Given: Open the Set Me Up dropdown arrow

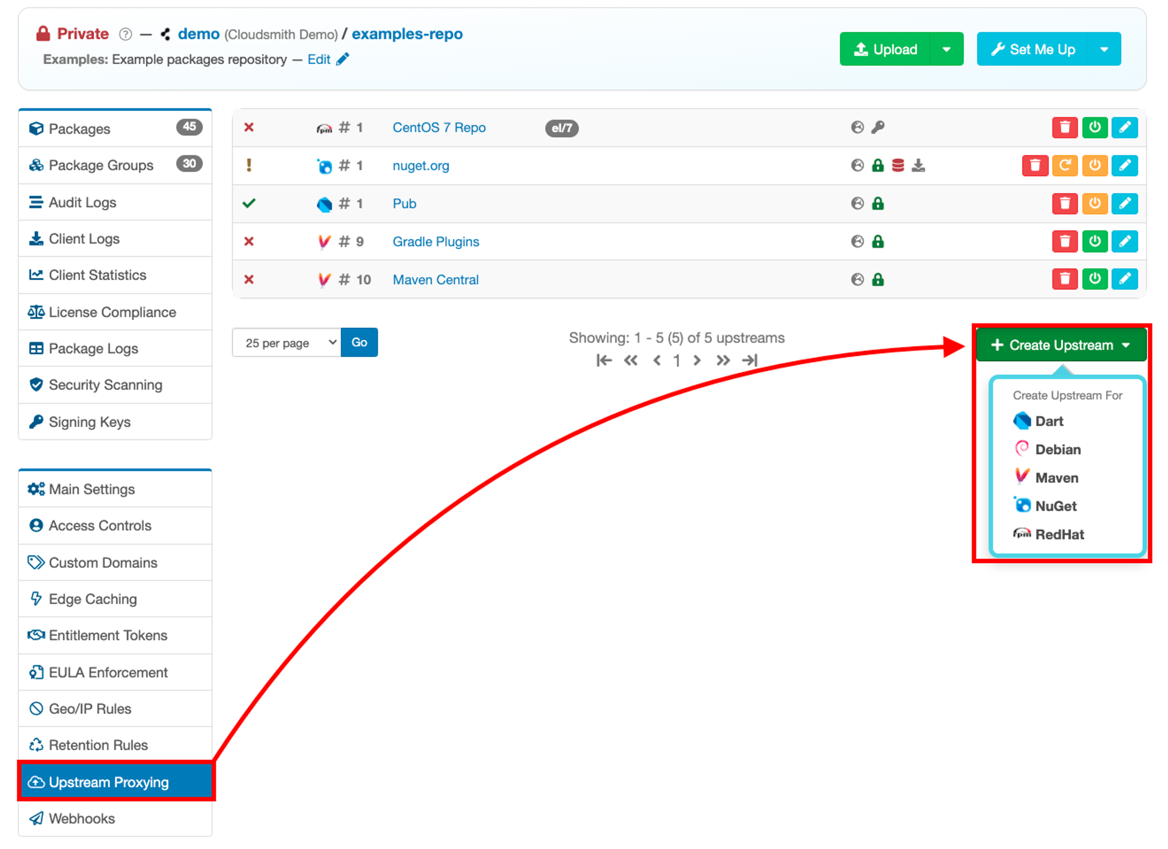Looking at the screenshot, I should [1104, 50].
